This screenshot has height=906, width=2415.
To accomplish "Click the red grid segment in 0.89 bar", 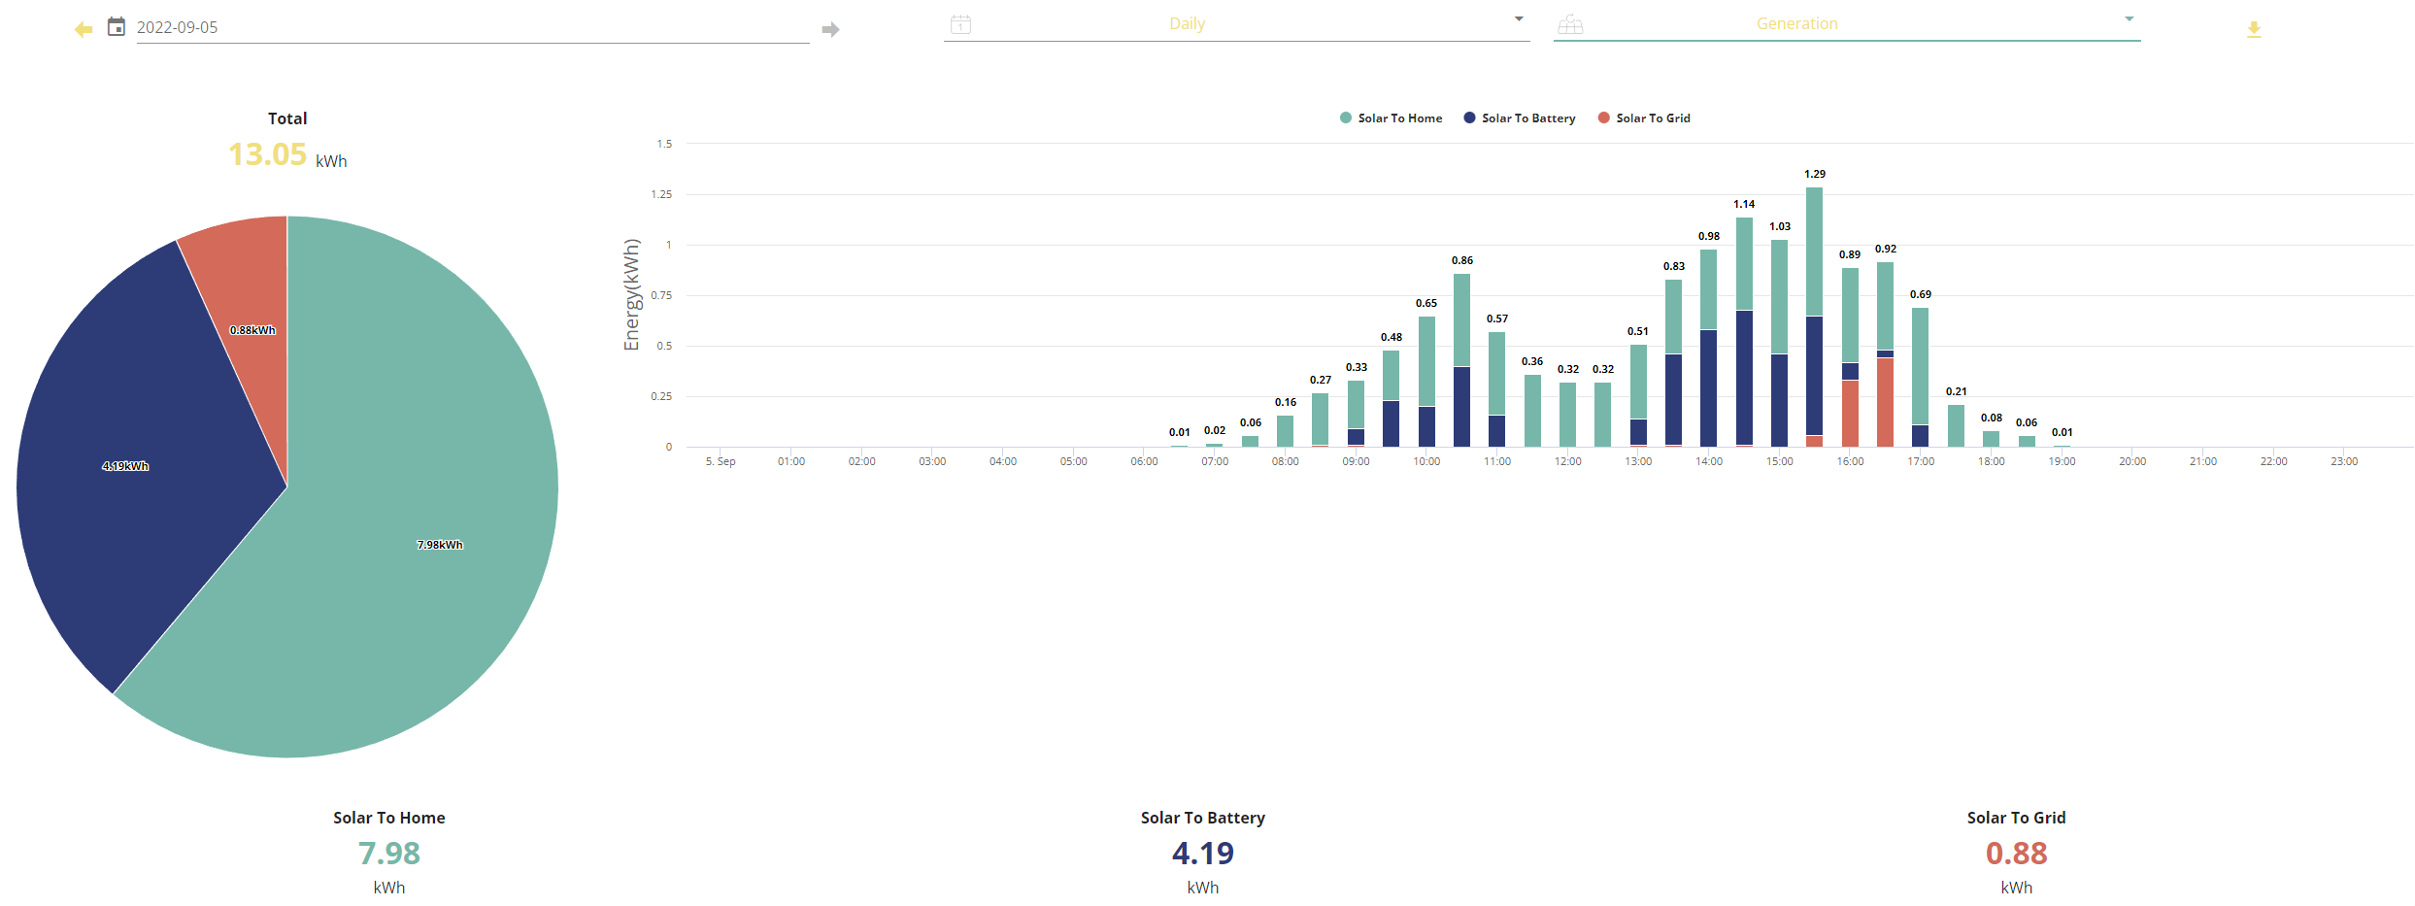I will (1850, 414).
